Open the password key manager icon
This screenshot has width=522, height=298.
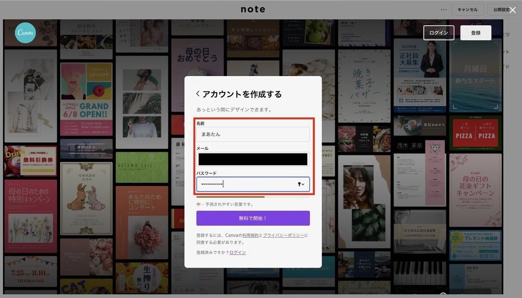(x=301, y=184)
